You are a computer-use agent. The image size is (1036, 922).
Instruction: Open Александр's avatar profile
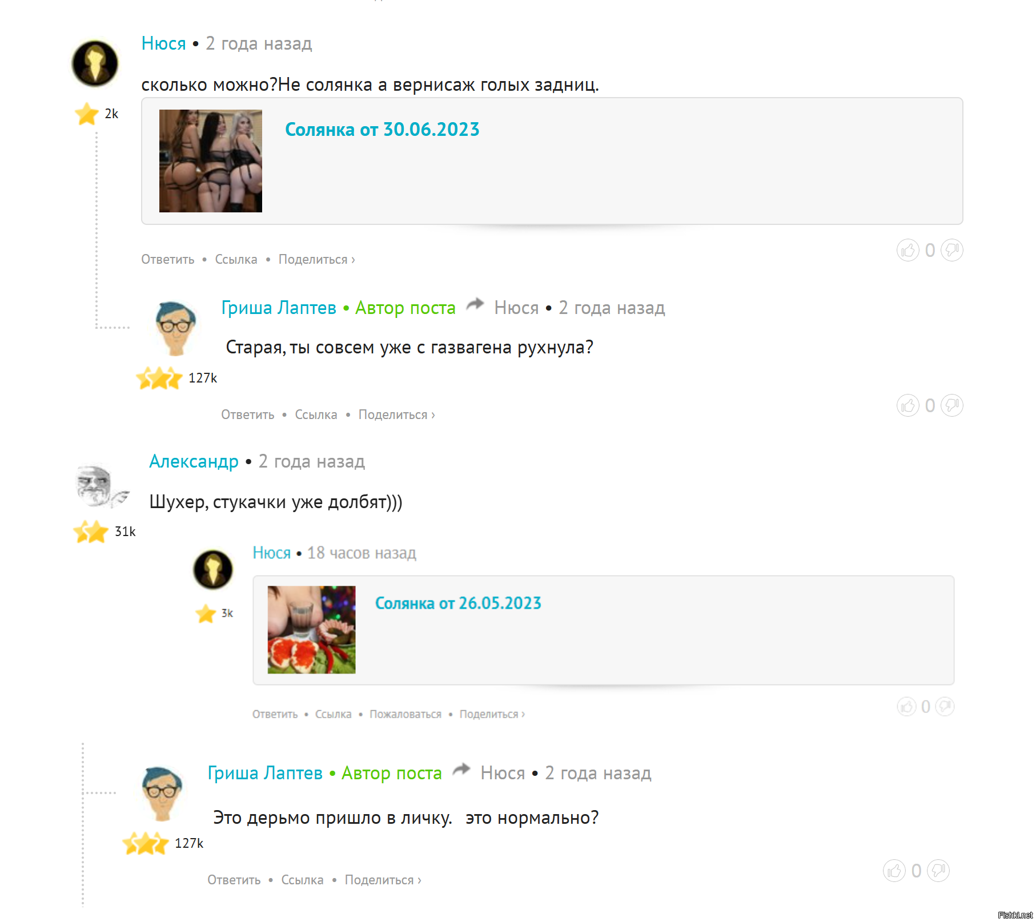[101, 486]
